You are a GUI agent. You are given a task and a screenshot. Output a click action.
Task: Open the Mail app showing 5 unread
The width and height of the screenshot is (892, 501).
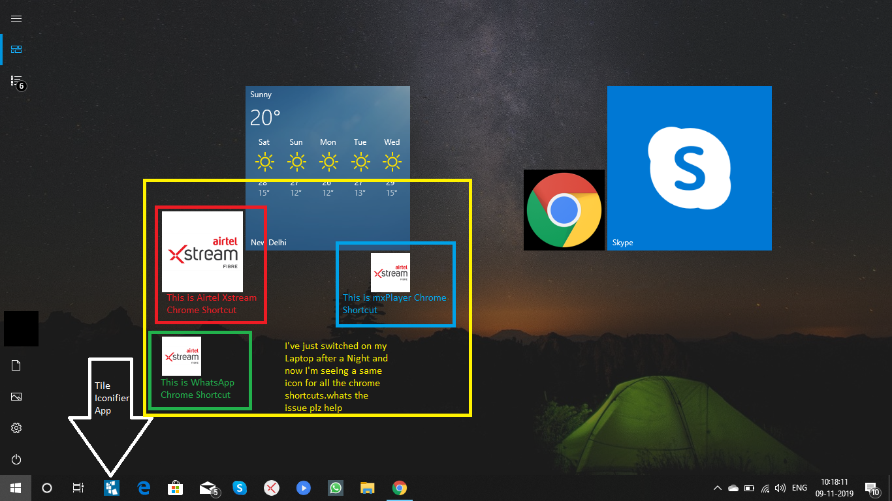pyautogui.click(x=207, y=487)
